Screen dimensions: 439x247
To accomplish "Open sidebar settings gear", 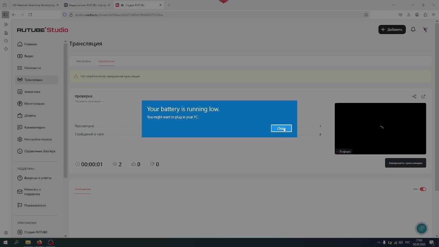I will (6, 233).
